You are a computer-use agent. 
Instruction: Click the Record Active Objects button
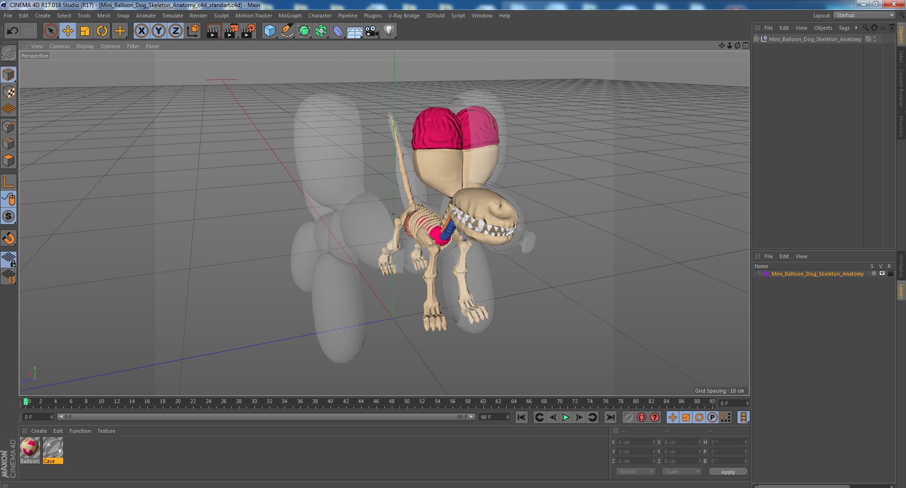click(x=628, y=417)
